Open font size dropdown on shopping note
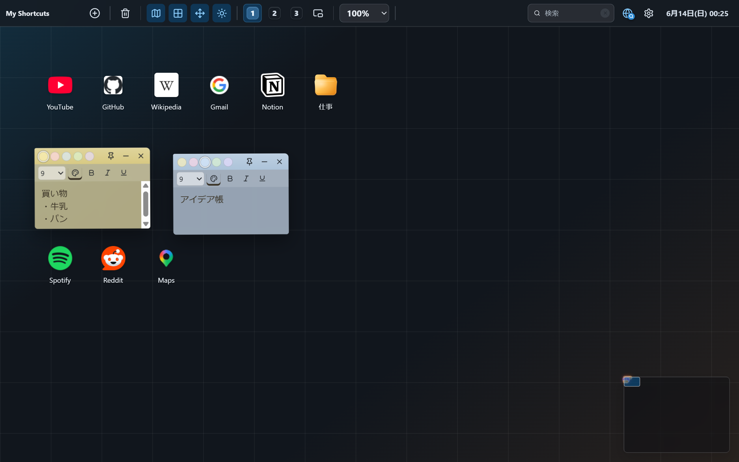The width and height of the screenshot is (739, 462). (x=52, y=173)
